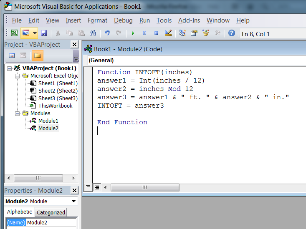This screenshot has height=229, width=306.
Task: Open the Format menu
Action: point(97,20)
